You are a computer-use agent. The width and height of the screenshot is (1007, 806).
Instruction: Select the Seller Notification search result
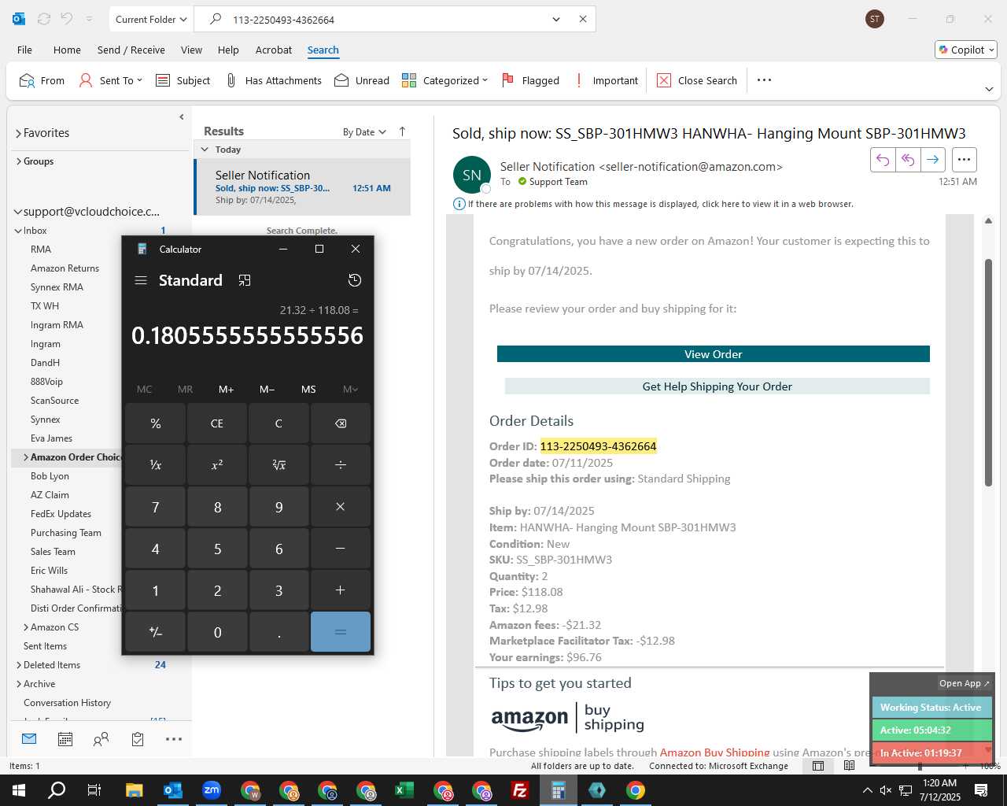click(303, 187)
